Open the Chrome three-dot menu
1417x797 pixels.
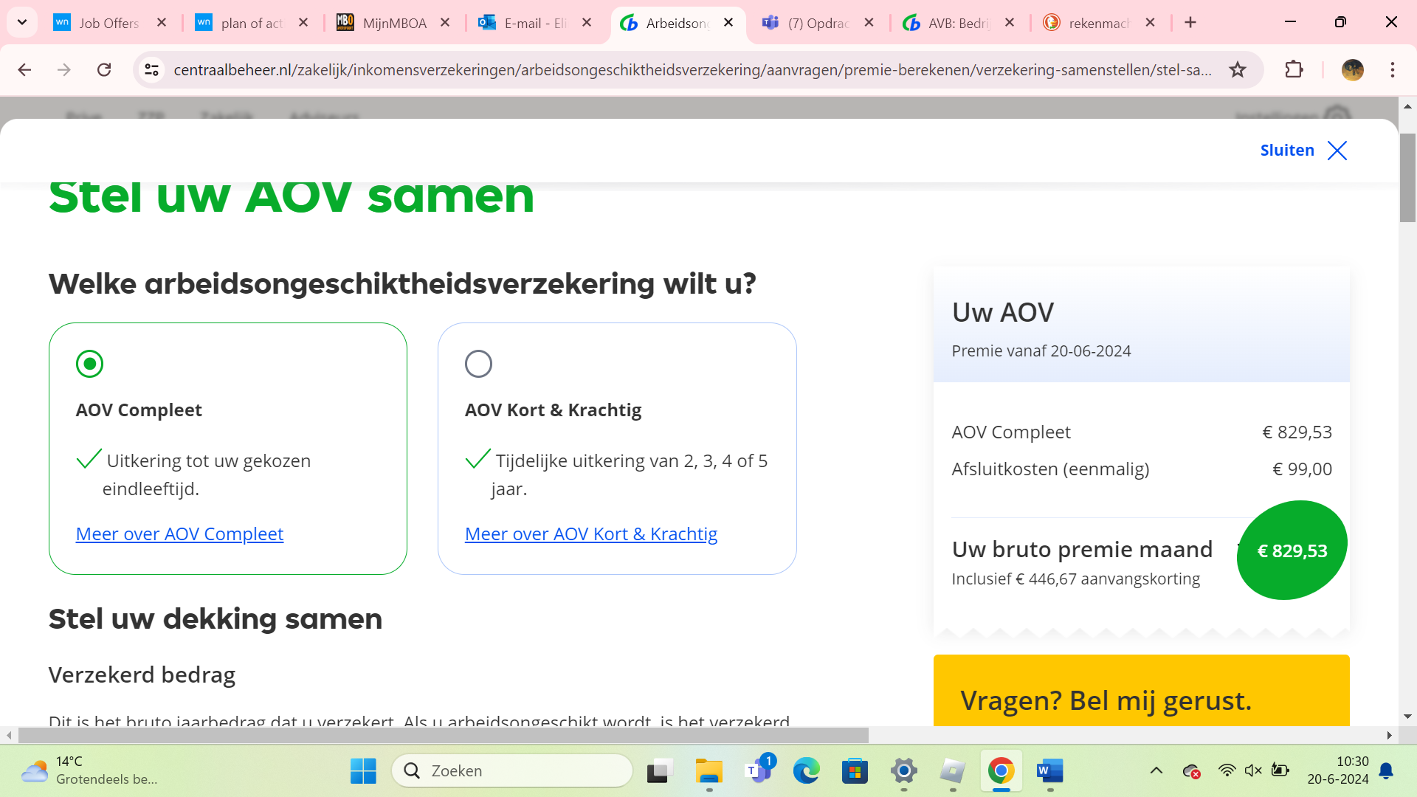tap(1393, 70)
